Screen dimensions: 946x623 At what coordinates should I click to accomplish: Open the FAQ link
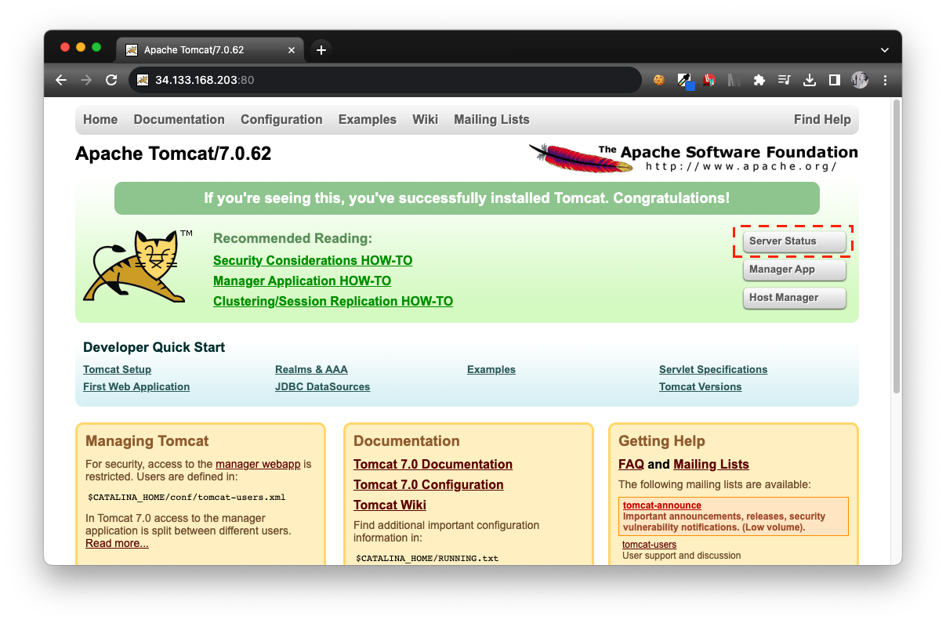[x=631, y=465]
